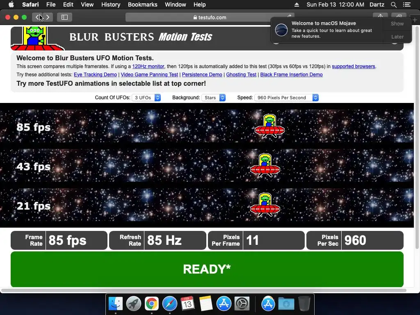
Task: Click Show on the Mojave notification
Action: tap(397, 23)
